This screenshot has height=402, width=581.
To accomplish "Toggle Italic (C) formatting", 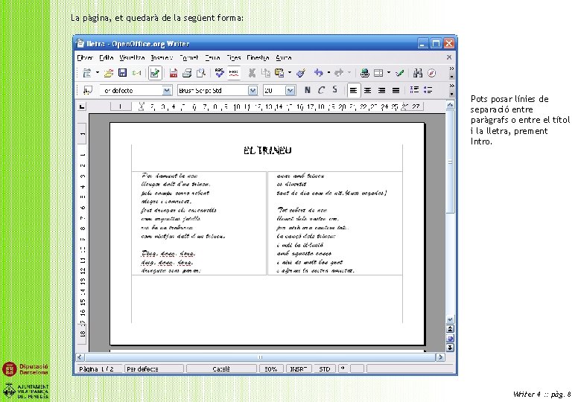I will point(321,90).
